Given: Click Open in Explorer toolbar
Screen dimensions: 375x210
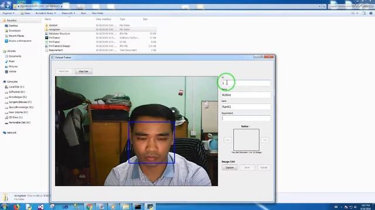Looking at the screenshot, I should click(25, 13).
